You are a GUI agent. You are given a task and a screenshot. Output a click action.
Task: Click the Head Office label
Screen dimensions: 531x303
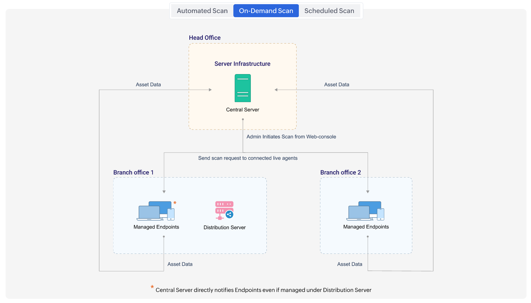tap(205, 37)
